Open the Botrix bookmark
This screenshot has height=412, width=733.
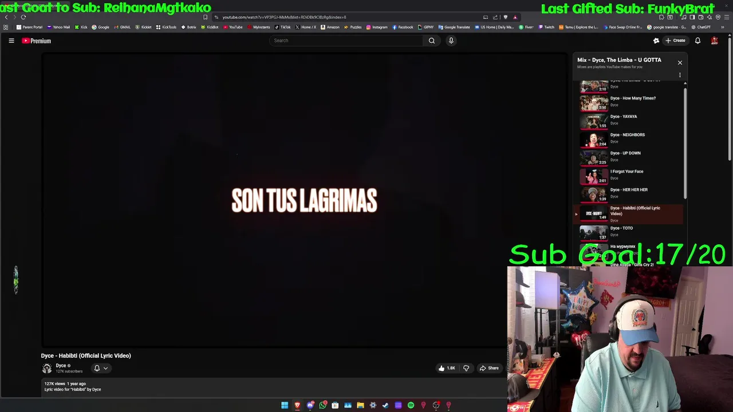click(x=188, y=27)
